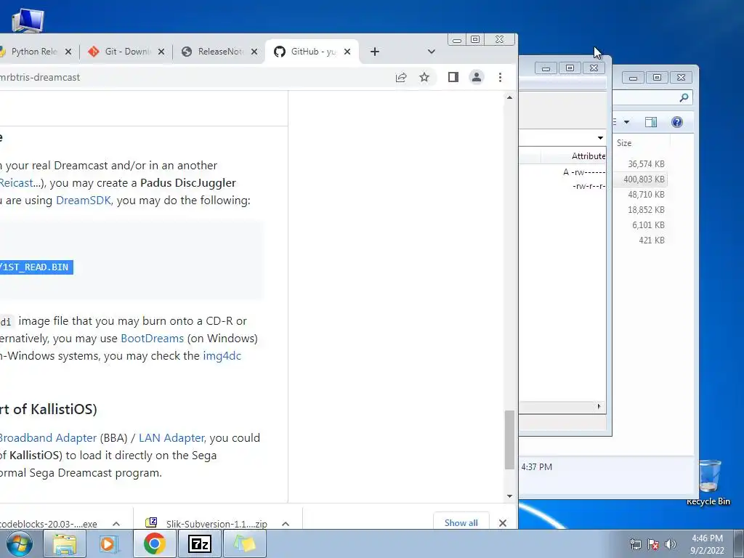This screenshot has width=744, height=558.
Task: Bookmark this page with the star icon
Action: coord(424,77)
